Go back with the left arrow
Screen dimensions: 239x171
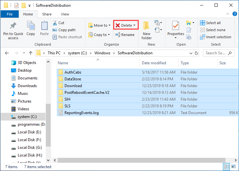[x=7, y=53]
